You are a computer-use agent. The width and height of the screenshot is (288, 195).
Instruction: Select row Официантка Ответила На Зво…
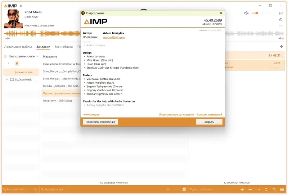click(62, 64)
